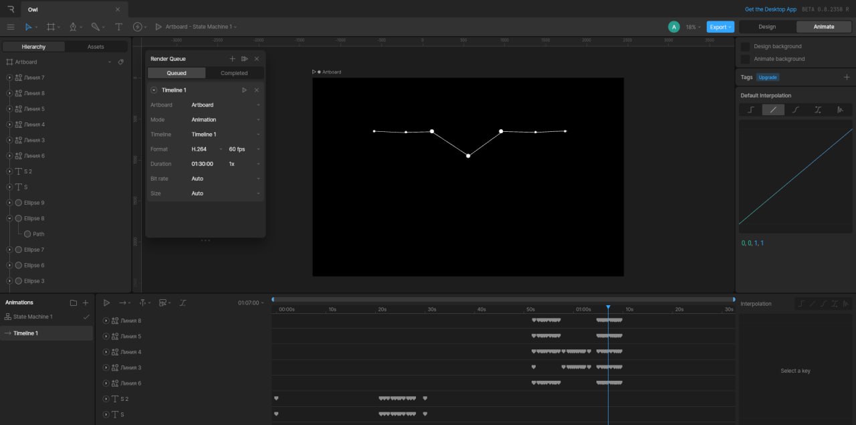Expand the Линия 7 hierarchy item
Screen dimensions: 856x425
[x=9, y=78]
